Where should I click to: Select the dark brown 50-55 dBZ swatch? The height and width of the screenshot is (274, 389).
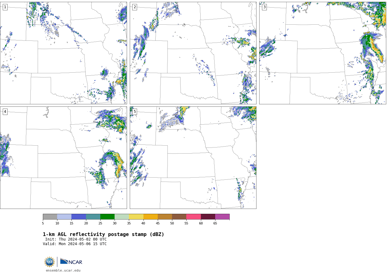pos(179,217)
